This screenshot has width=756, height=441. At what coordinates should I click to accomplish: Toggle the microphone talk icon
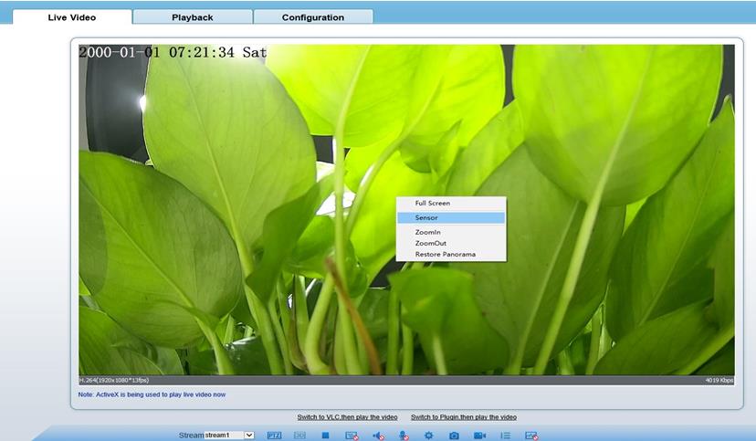pos(403,436)
